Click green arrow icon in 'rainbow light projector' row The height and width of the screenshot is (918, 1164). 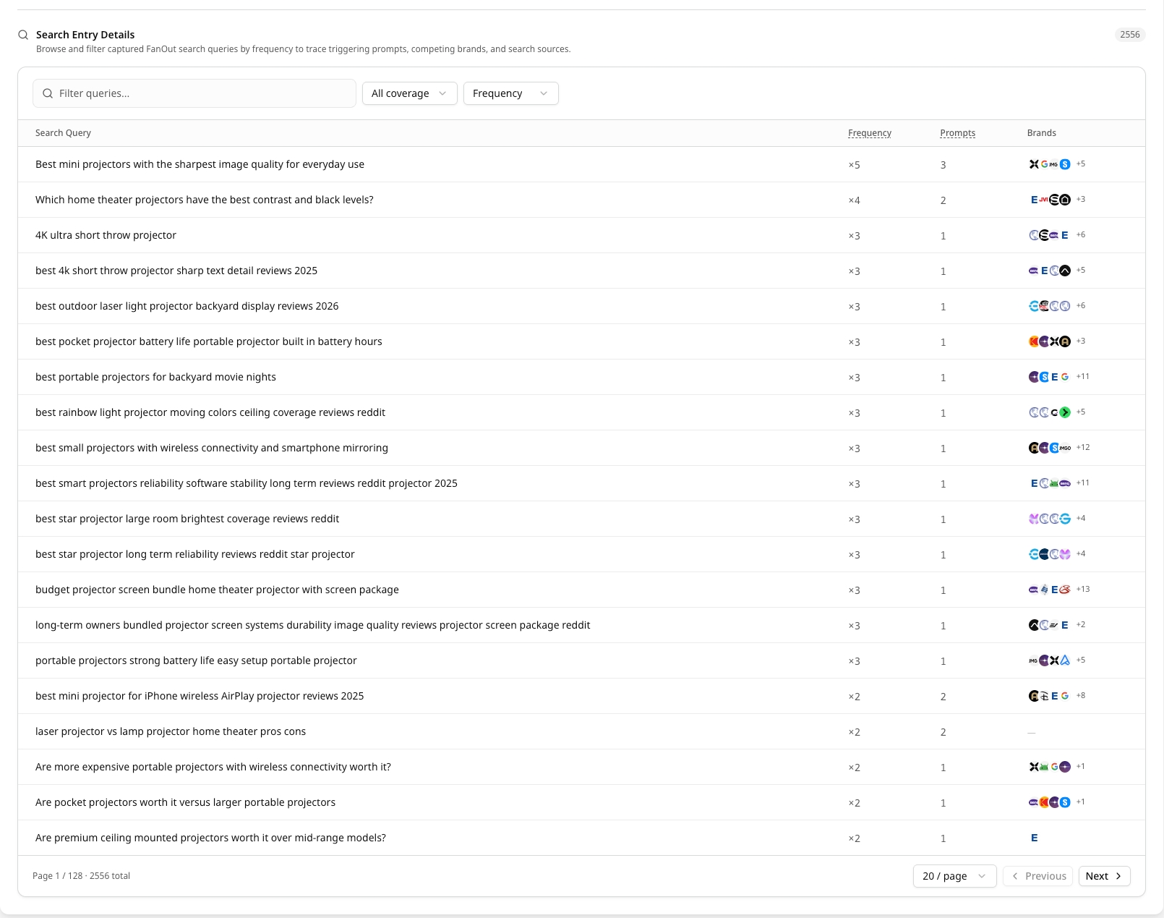pos(1065,412)
